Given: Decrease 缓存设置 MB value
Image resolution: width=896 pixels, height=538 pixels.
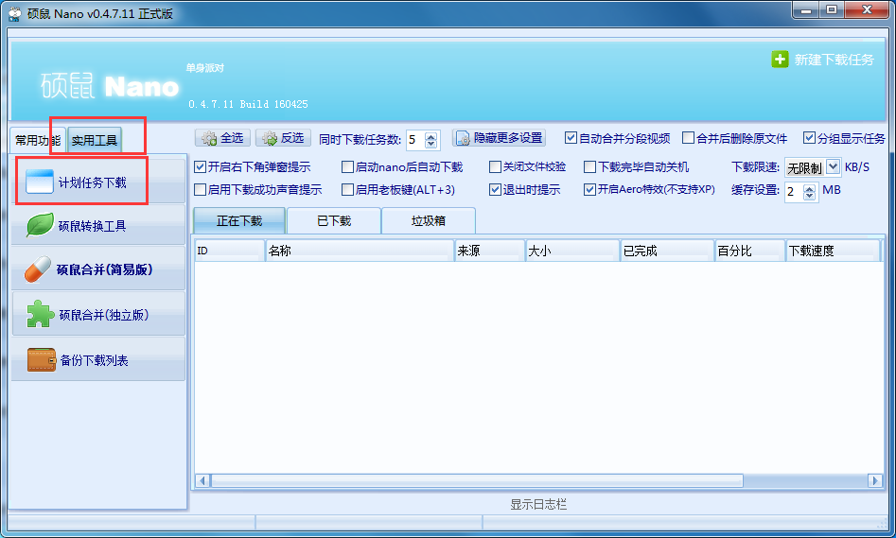Looking at the screenshot, I should [809, 196].
